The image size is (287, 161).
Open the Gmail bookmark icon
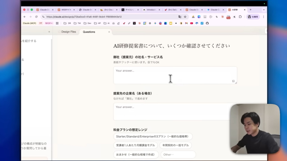(x=186, y=23)
